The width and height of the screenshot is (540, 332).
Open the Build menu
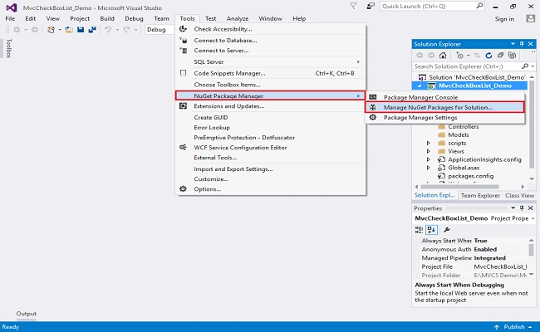[x=107, y=18]
